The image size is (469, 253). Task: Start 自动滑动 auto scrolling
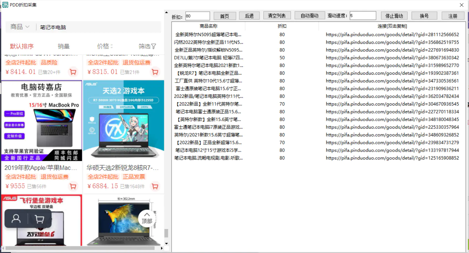tap(310, 16)
